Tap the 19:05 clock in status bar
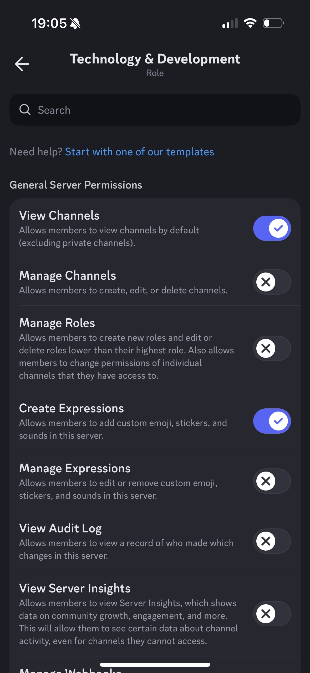 [x=49, y=23]
